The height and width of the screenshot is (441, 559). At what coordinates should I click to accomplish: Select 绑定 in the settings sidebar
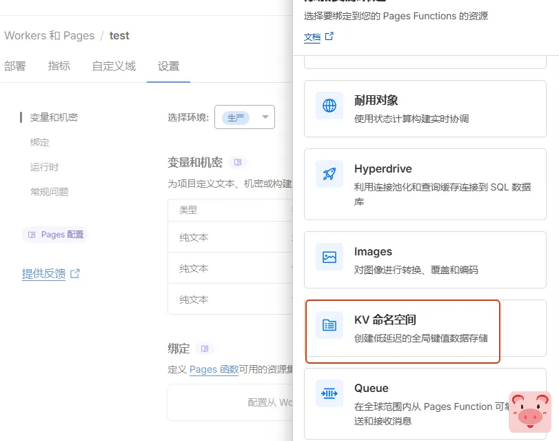pyautogui.click(x=40, y=142)
